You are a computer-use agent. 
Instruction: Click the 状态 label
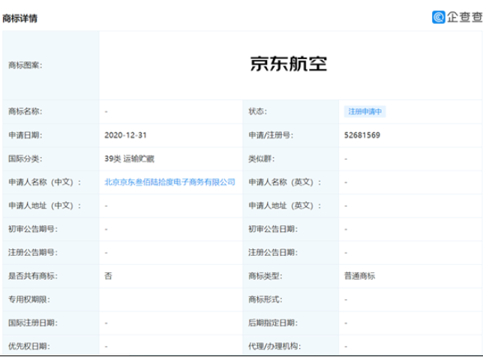pyautogui.click(x=257, y=112)
